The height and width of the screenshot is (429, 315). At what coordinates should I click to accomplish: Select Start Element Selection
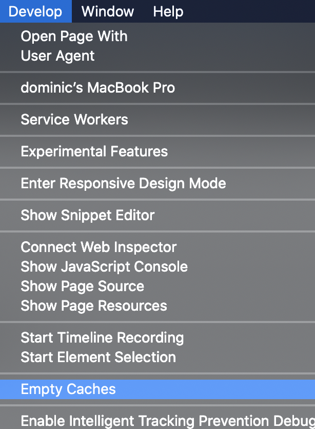tap(98, 357)
